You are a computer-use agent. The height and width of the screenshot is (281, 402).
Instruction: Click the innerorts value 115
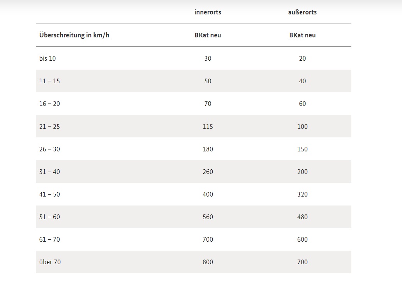pyautogui.click(x=208, y=126)
